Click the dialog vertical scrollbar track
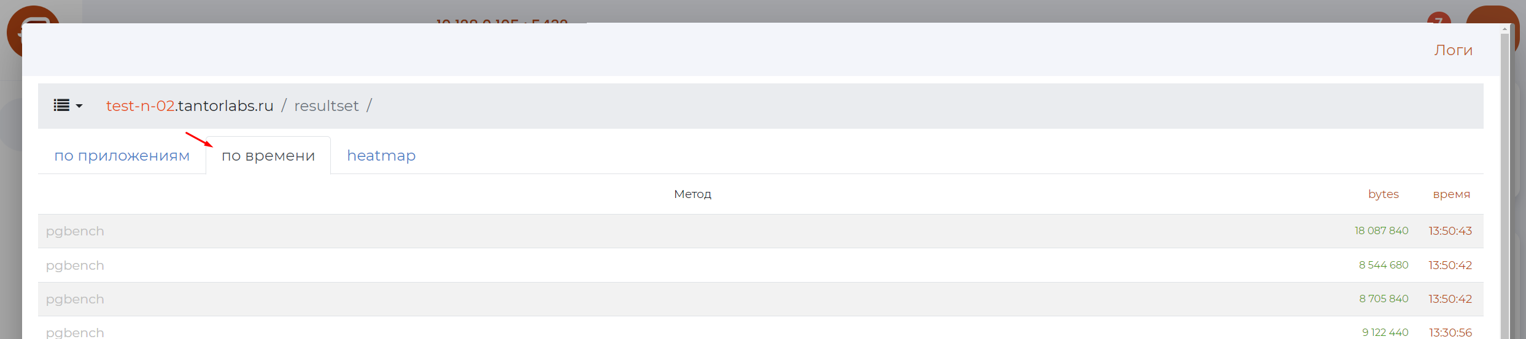Screen dimensions: 1526x339 1505,184
